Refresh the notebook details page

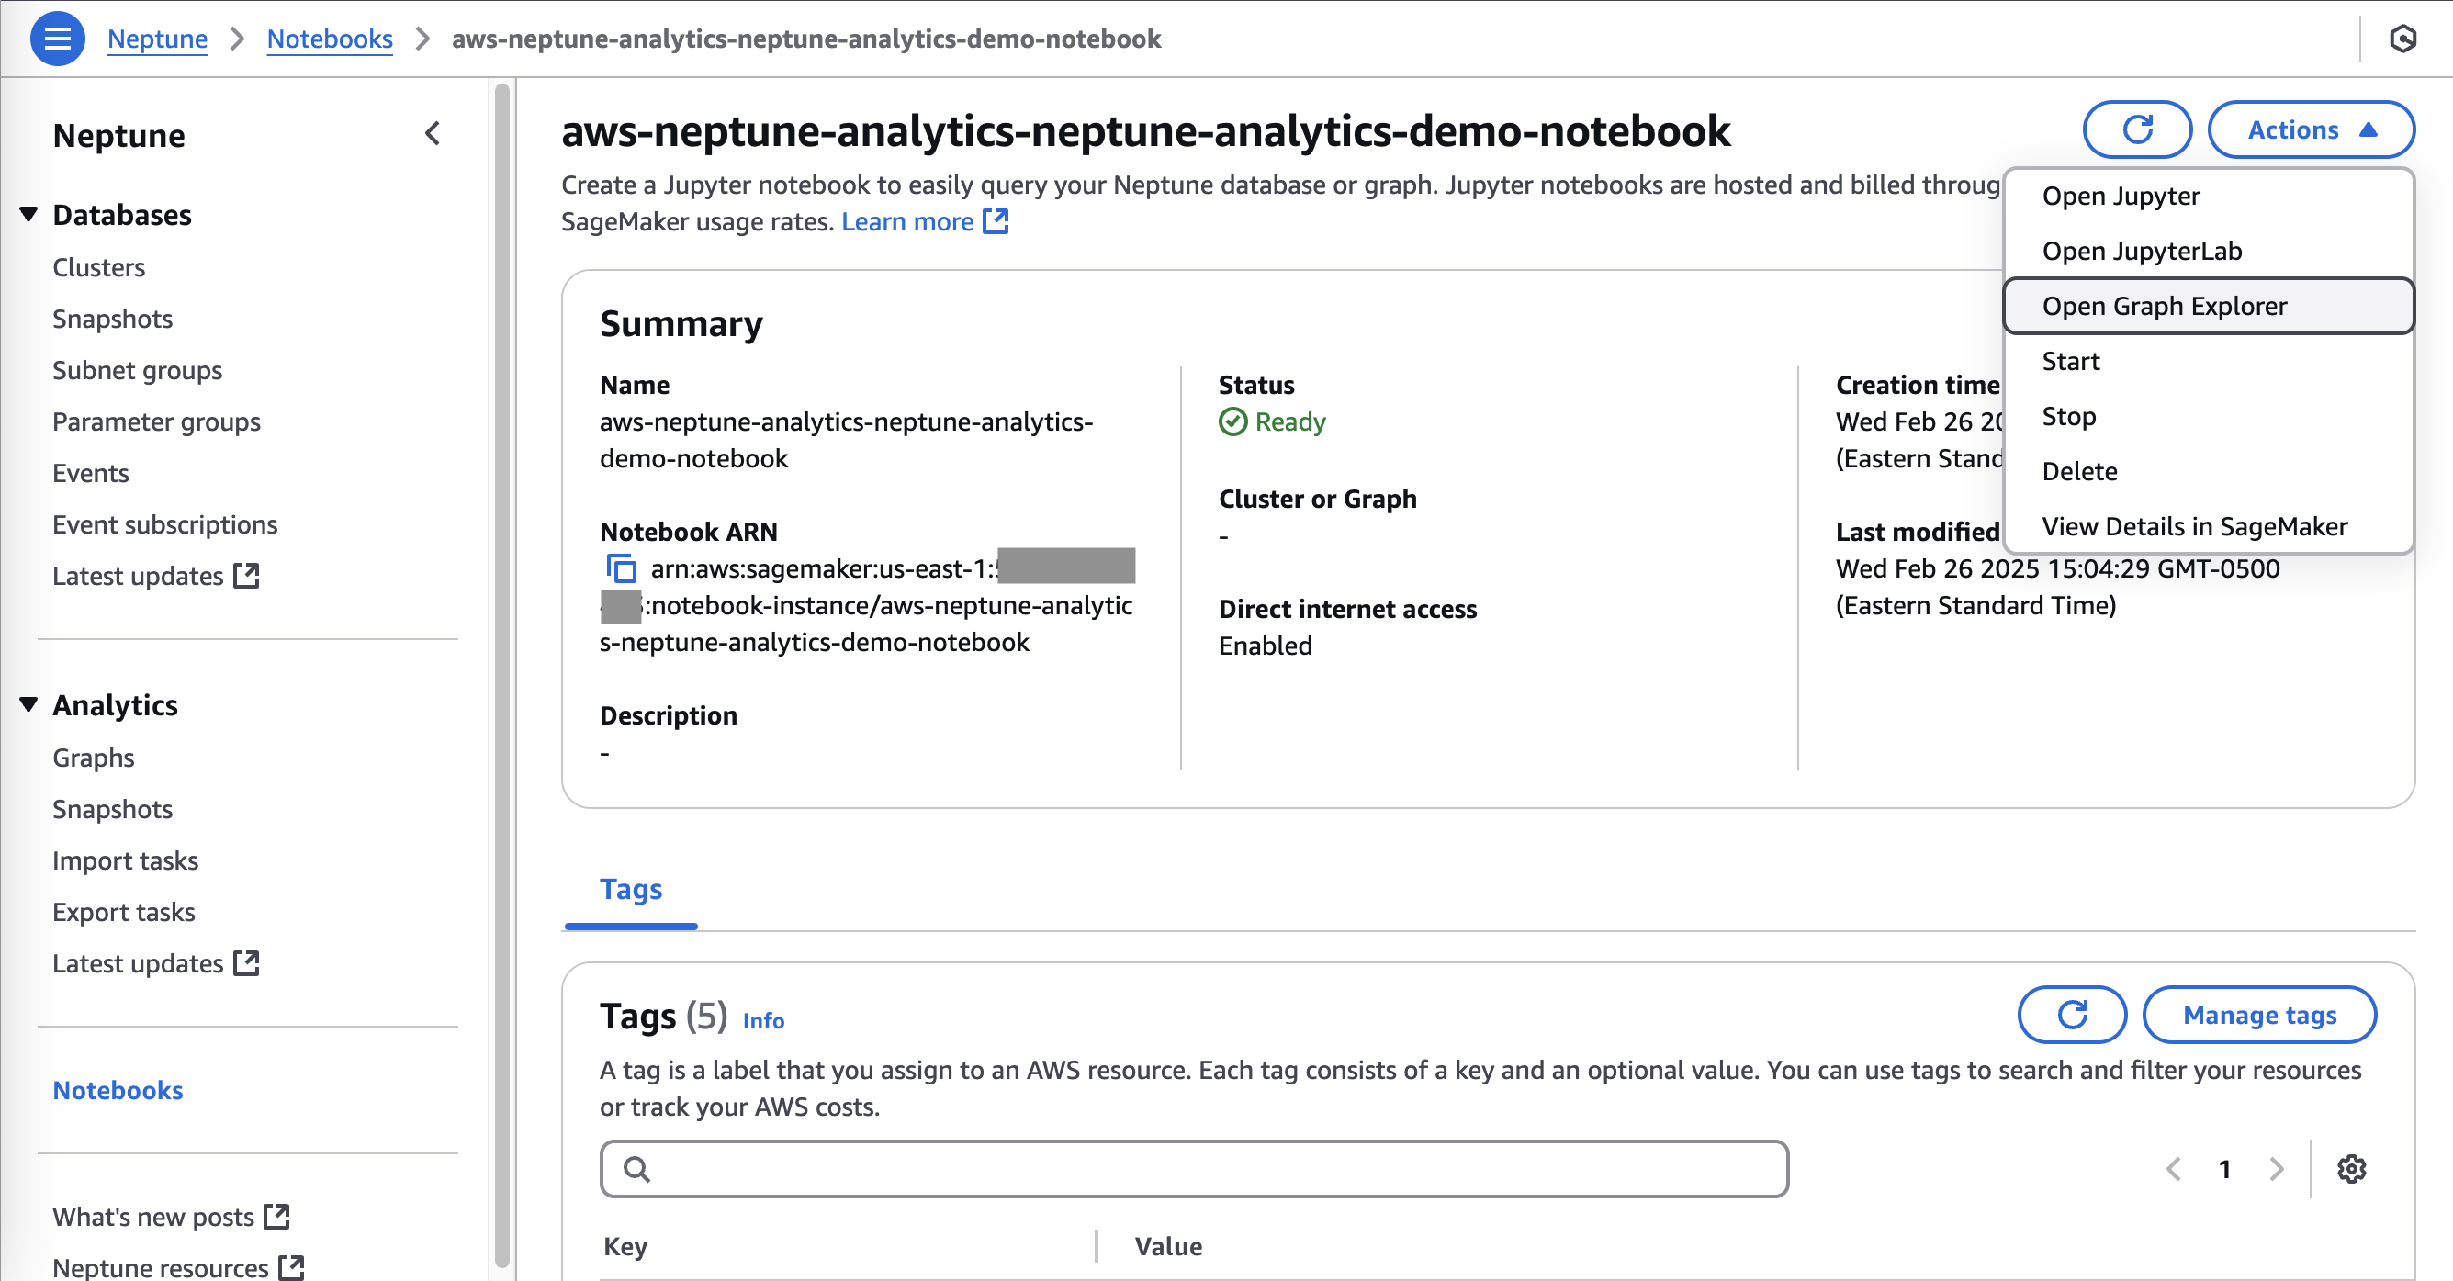pyautogui.click(x=2136, y=129)
